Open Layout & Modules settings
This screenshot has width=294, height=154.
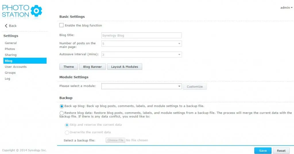pos(124,67)
